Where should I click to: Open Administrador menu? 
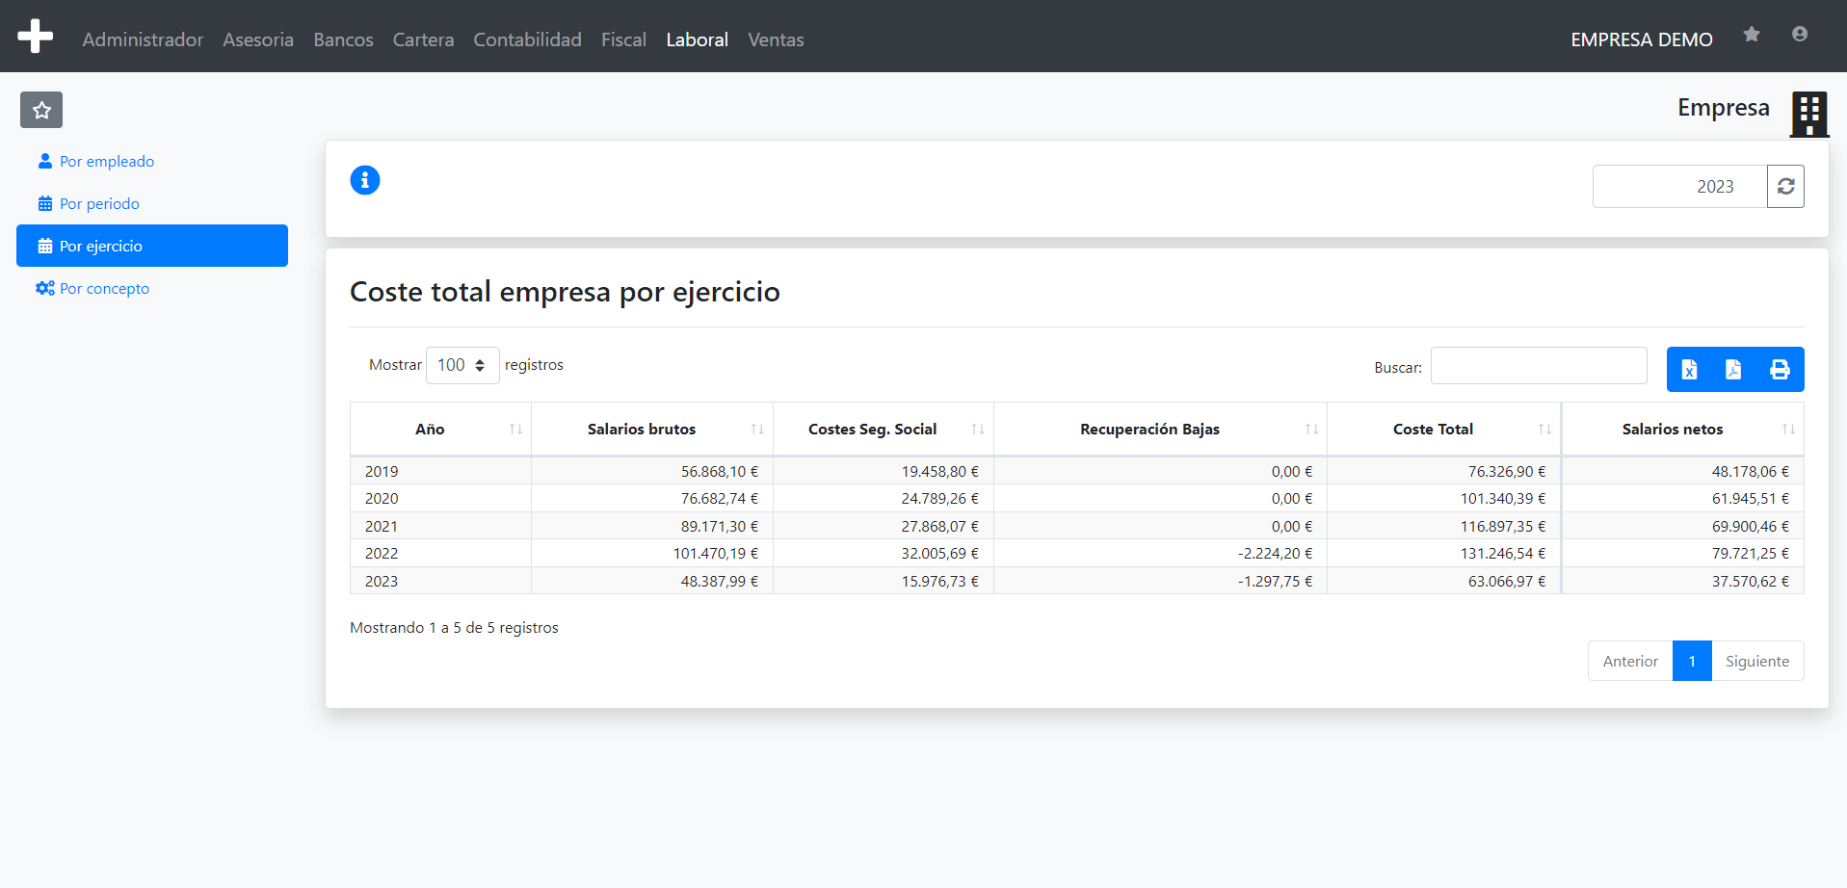[x=143, y=39]
